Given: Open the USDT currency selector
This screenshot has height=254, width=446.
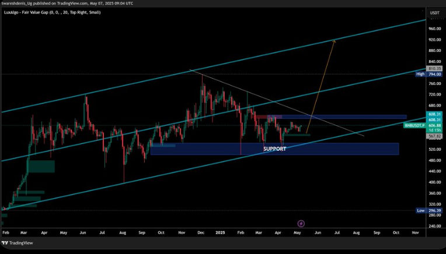Looking at the screenshot, I should point(435,13).
